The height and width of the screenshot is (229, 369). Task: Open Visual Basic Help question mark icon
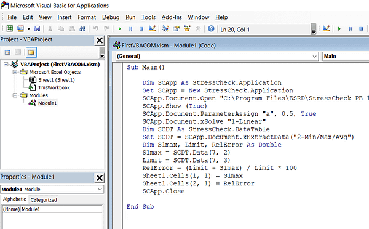coord(211,29)
